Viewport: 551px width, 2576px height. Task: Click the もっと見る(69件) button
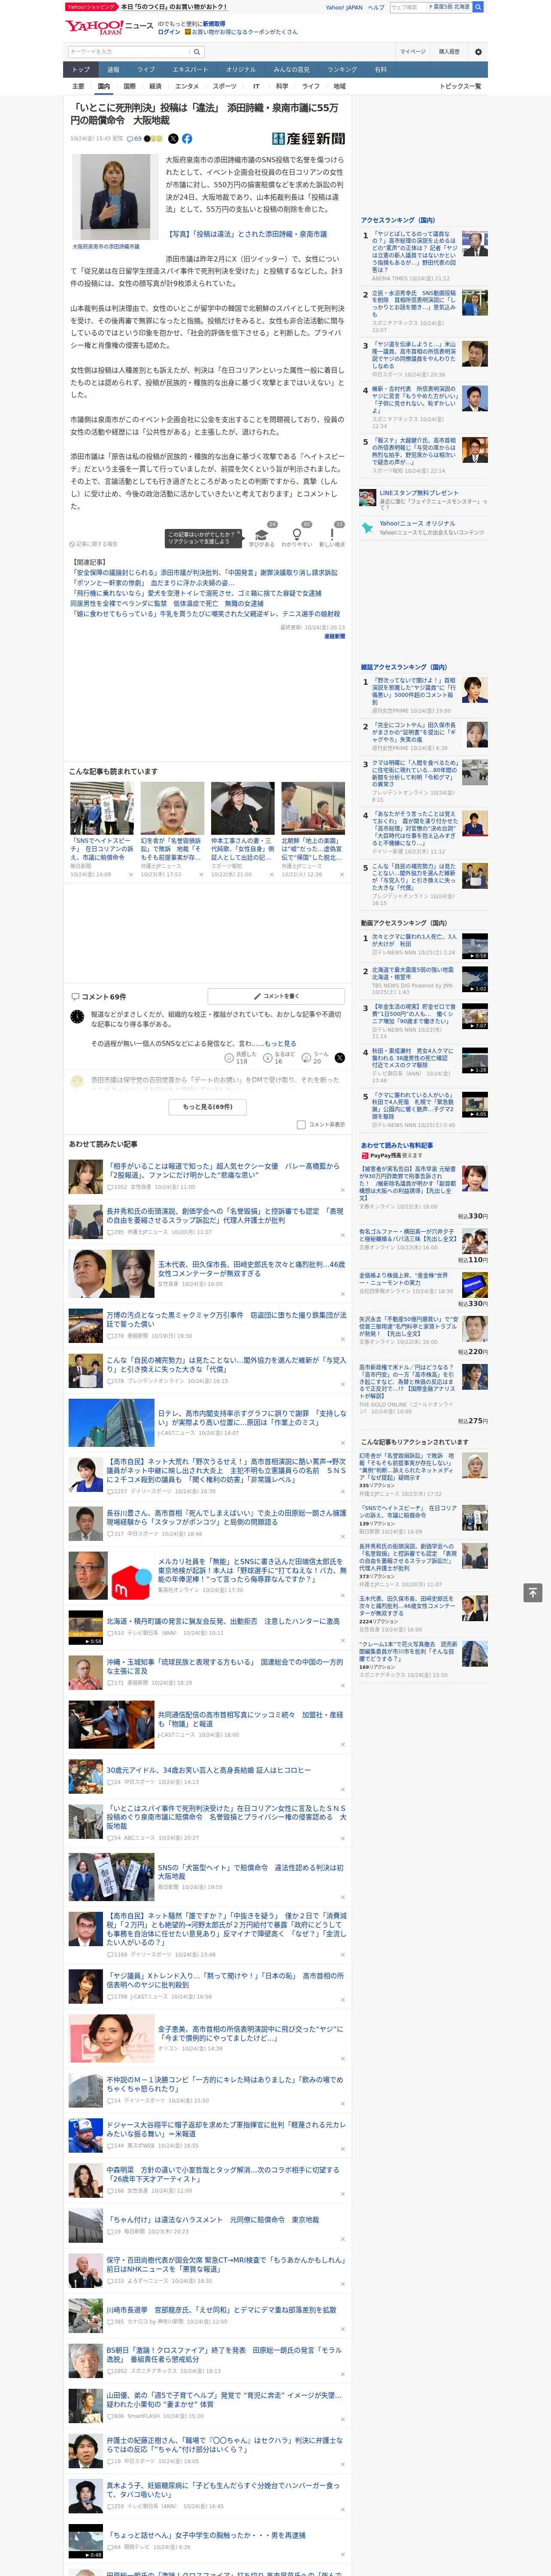click(208, 1106)
